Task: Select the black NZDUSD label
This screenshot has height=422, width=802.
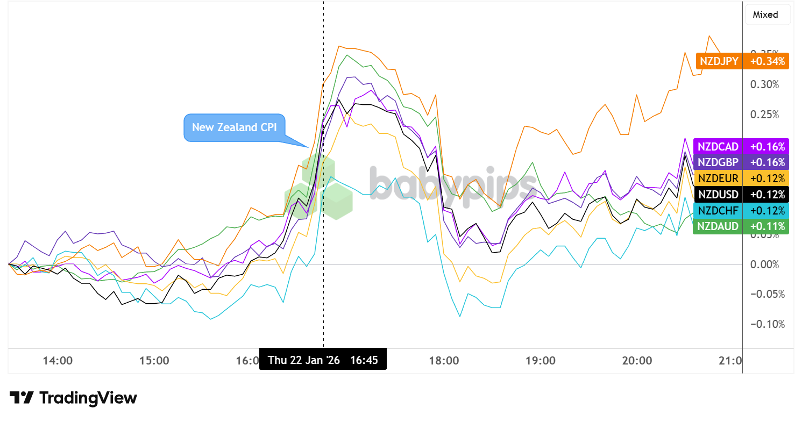Action: point(718,194)
